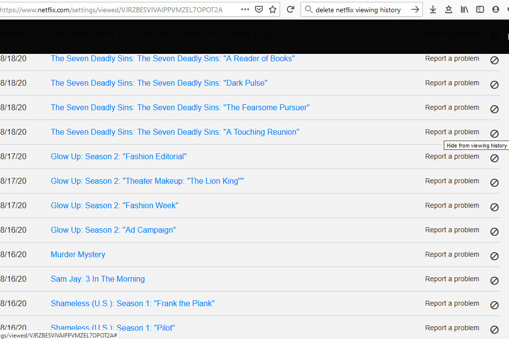Report a problem for Shameless "Pilot"
Screen dimensions: 509x339
click(452, 328)
